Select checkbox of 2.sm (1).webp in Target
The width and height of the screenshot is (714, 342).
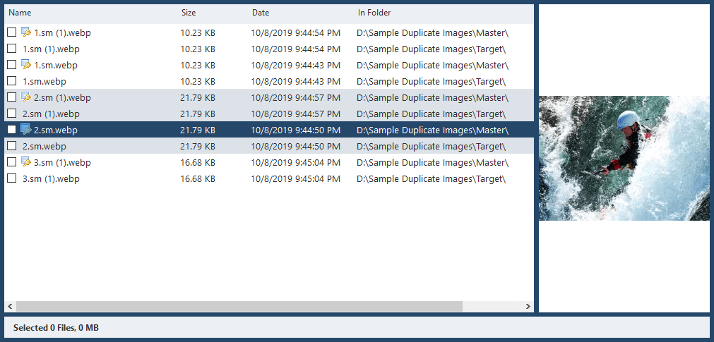[12, 114]
